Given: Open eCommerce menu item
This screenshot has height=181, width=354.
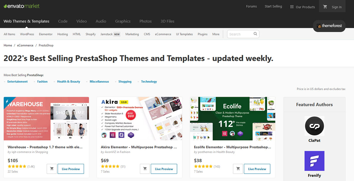Looking at the screenshot, I should click(x=163, y=34).
